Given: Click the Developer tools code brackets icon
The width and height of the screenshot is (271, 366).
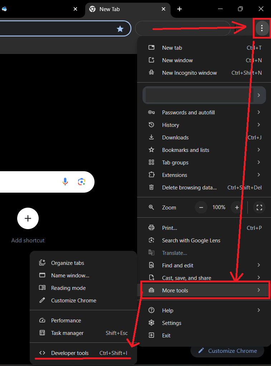Looking at the screenshot, I should pos(42,353).
